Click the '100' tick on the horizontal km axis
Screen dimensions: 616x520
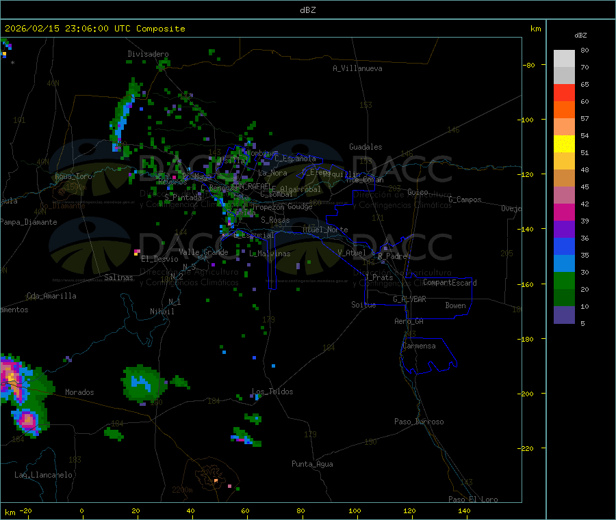(355, 510)
